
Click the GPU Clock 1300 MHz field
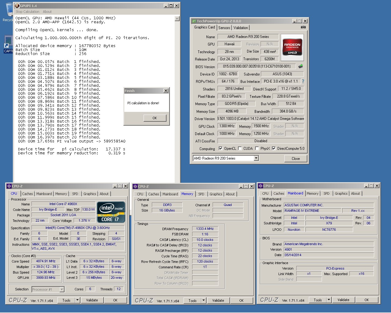(x=227, y=126)
